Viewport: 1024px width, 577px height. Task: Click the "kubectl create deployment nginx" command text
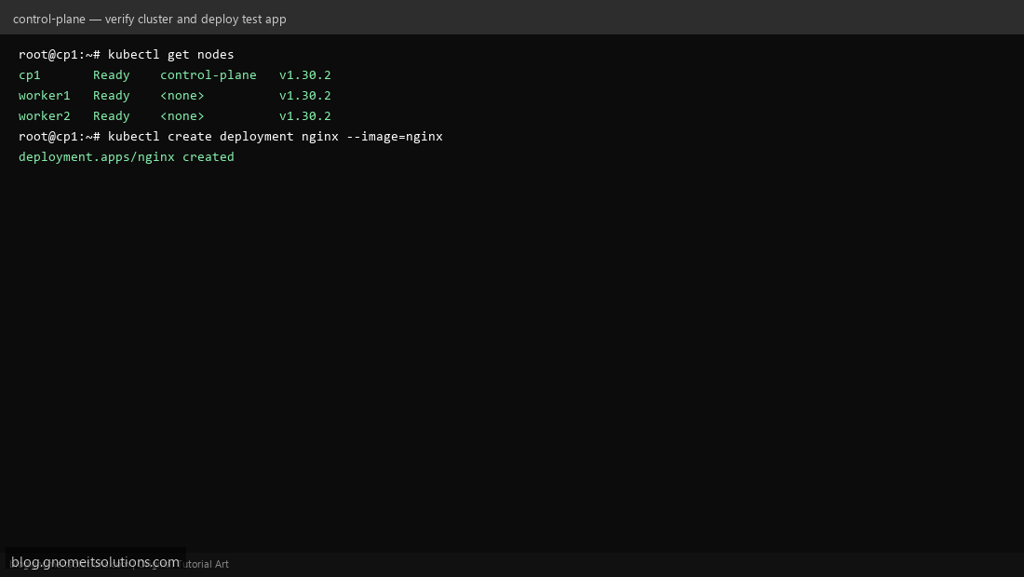click(223, 137)
